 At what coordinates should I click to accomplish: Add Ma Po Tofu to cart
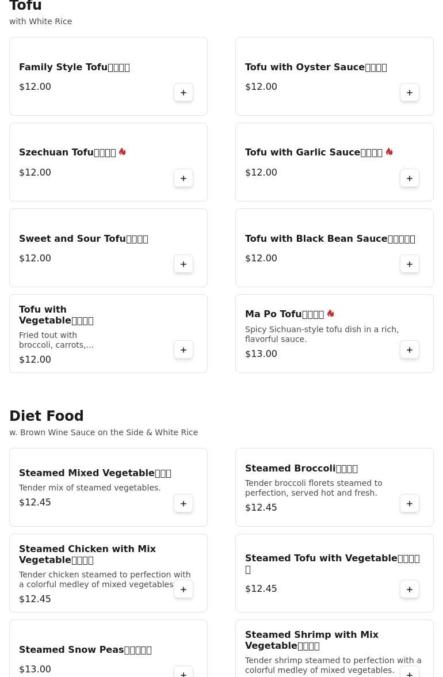pos(410,350)
